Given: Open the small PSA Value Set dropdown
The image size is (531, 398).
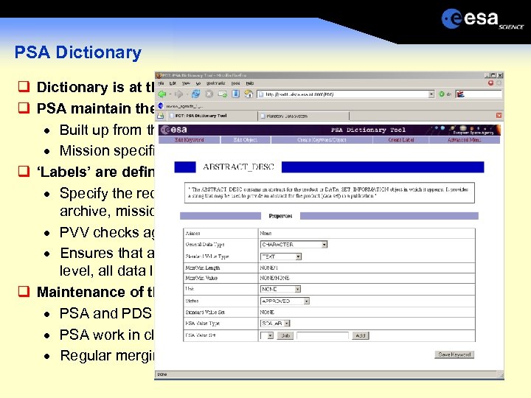Looking at the screenshot, I should pyautogui.click(x=267, y=335).
